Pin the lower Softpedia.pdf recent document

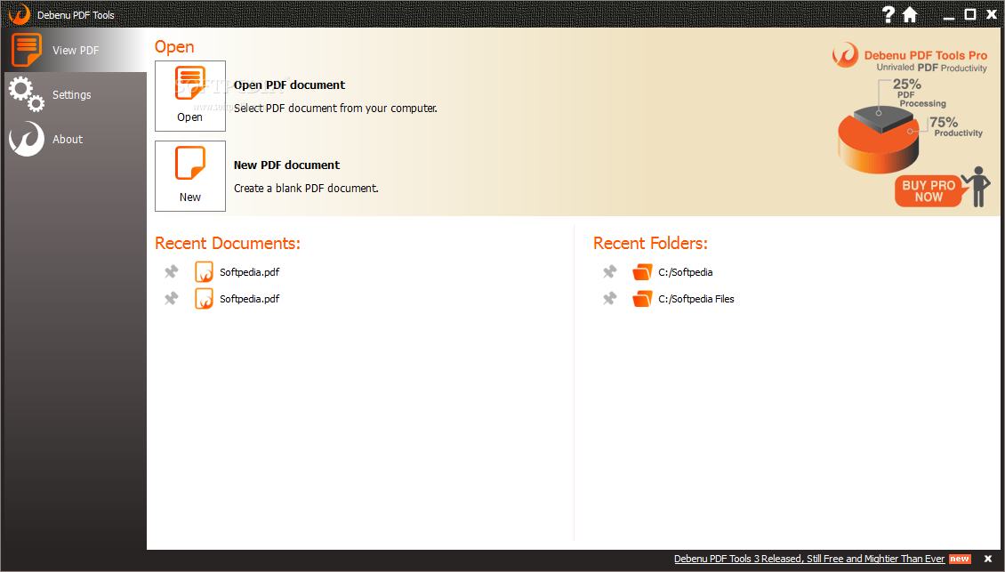pos(171,299)
